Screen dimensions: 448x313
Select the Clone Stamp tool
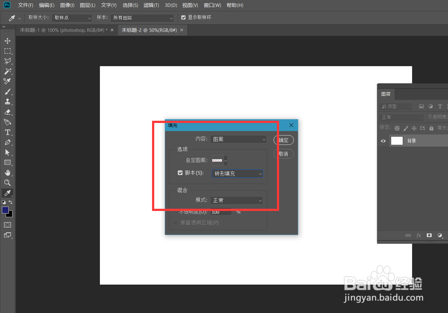click(7, 102)
